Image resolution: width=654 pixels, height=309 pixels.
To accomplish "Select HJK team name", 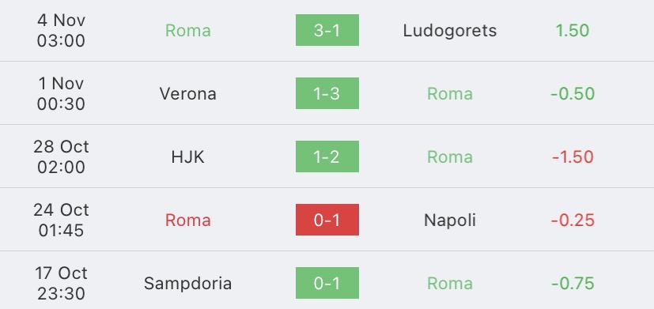I will 187,156.
